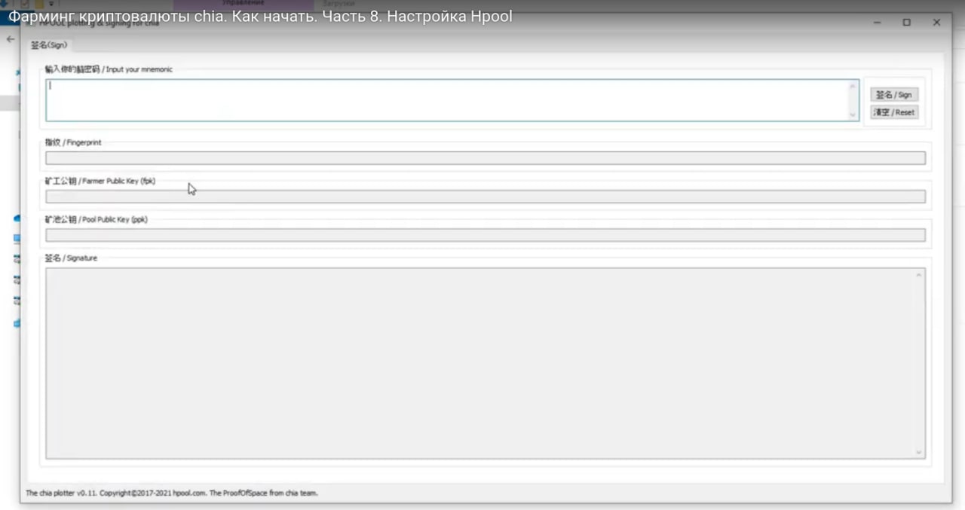Click the 签名 / Signature label
This screenshot has height=510, width=965.
[x=71, y=258]
